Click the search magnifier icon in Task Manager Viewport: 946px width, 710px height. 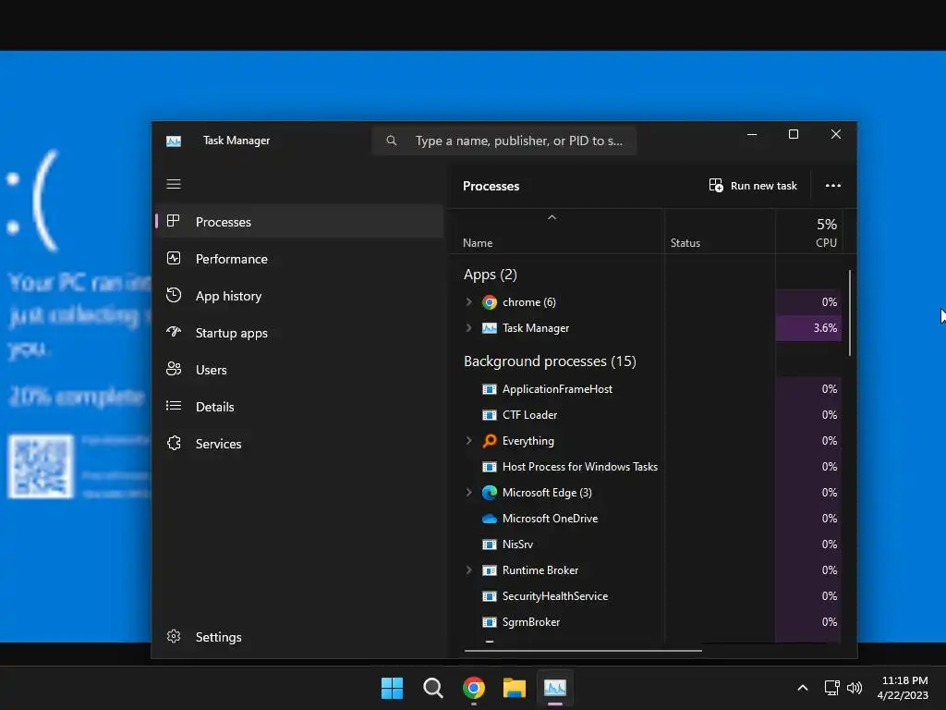point(392,141)
